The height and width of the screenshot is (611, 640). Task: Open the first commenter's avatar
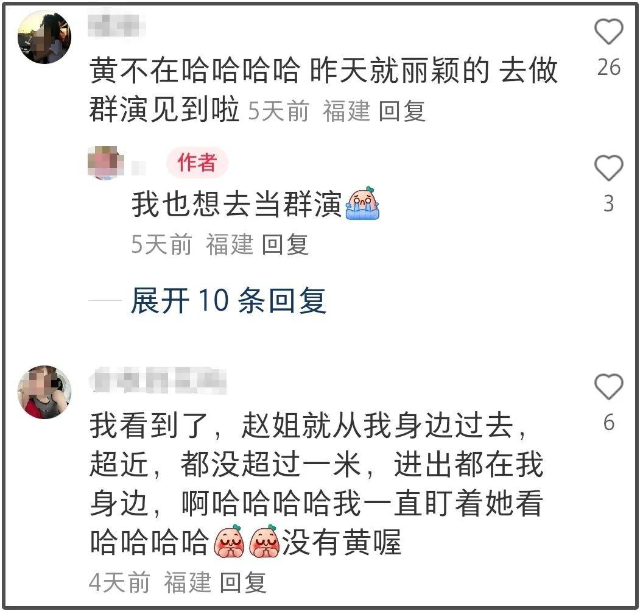click(44, 37)
